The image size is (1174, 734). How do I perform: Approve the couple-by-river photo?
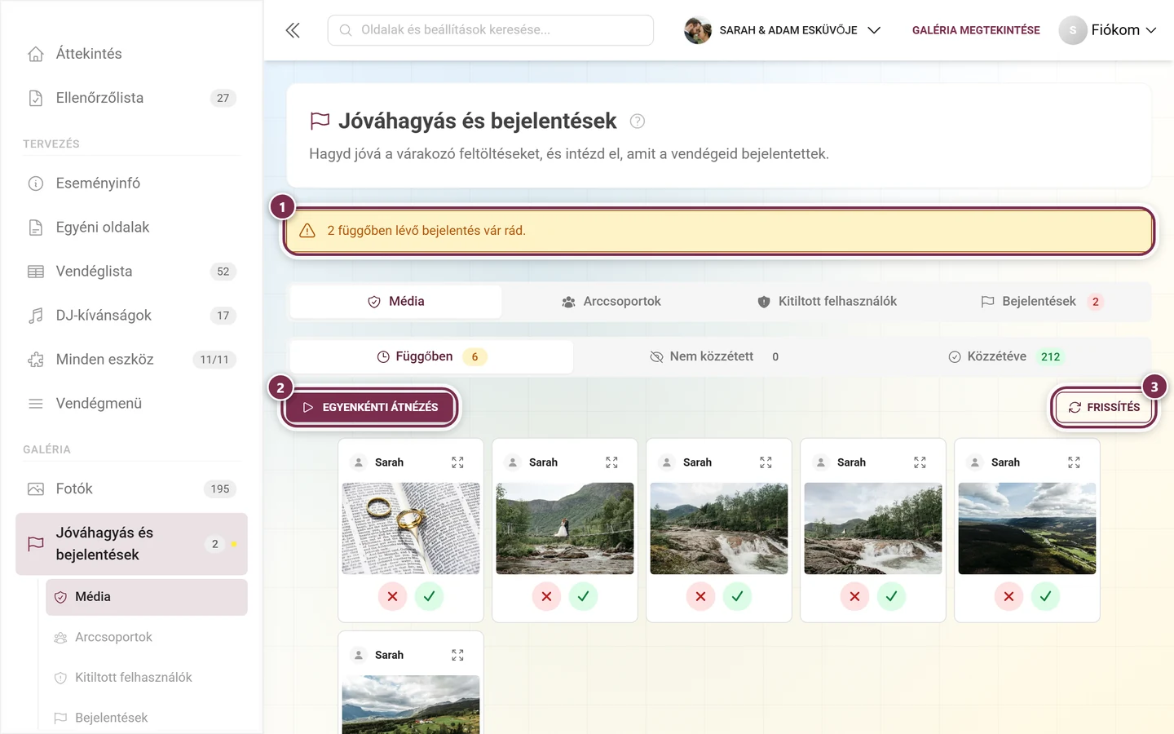(583, 596)
